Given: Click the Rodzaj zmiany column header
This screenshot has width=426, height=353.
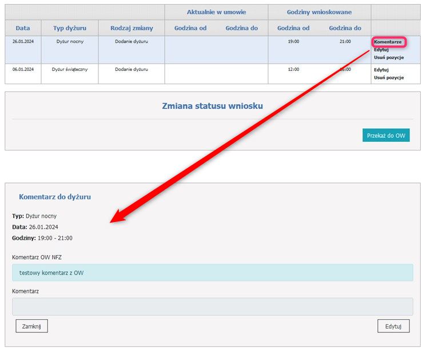Looking at the screenshot, I should coord(132,28).
